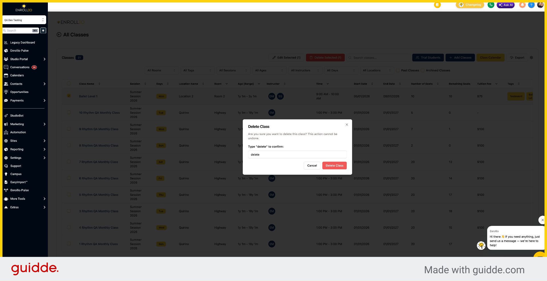This screenshot has height=281, width=547.
Task: Click the lightning quick action icon near search
Action: 43,30
